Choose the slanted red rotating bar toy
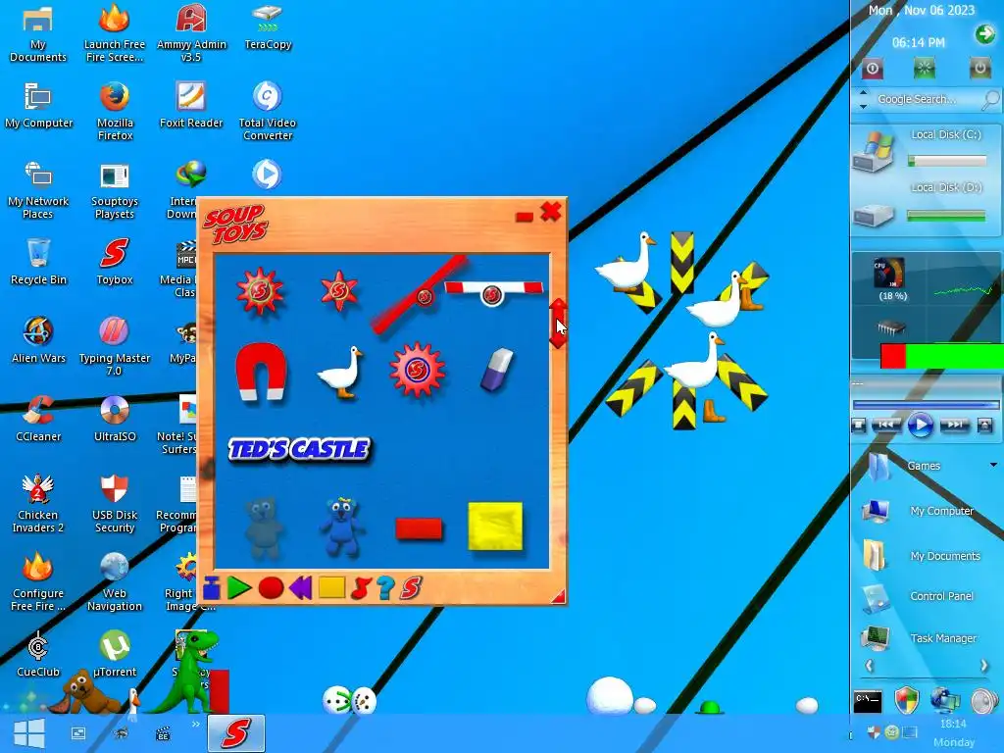The image size is (1004, 753). coord(419,294)
